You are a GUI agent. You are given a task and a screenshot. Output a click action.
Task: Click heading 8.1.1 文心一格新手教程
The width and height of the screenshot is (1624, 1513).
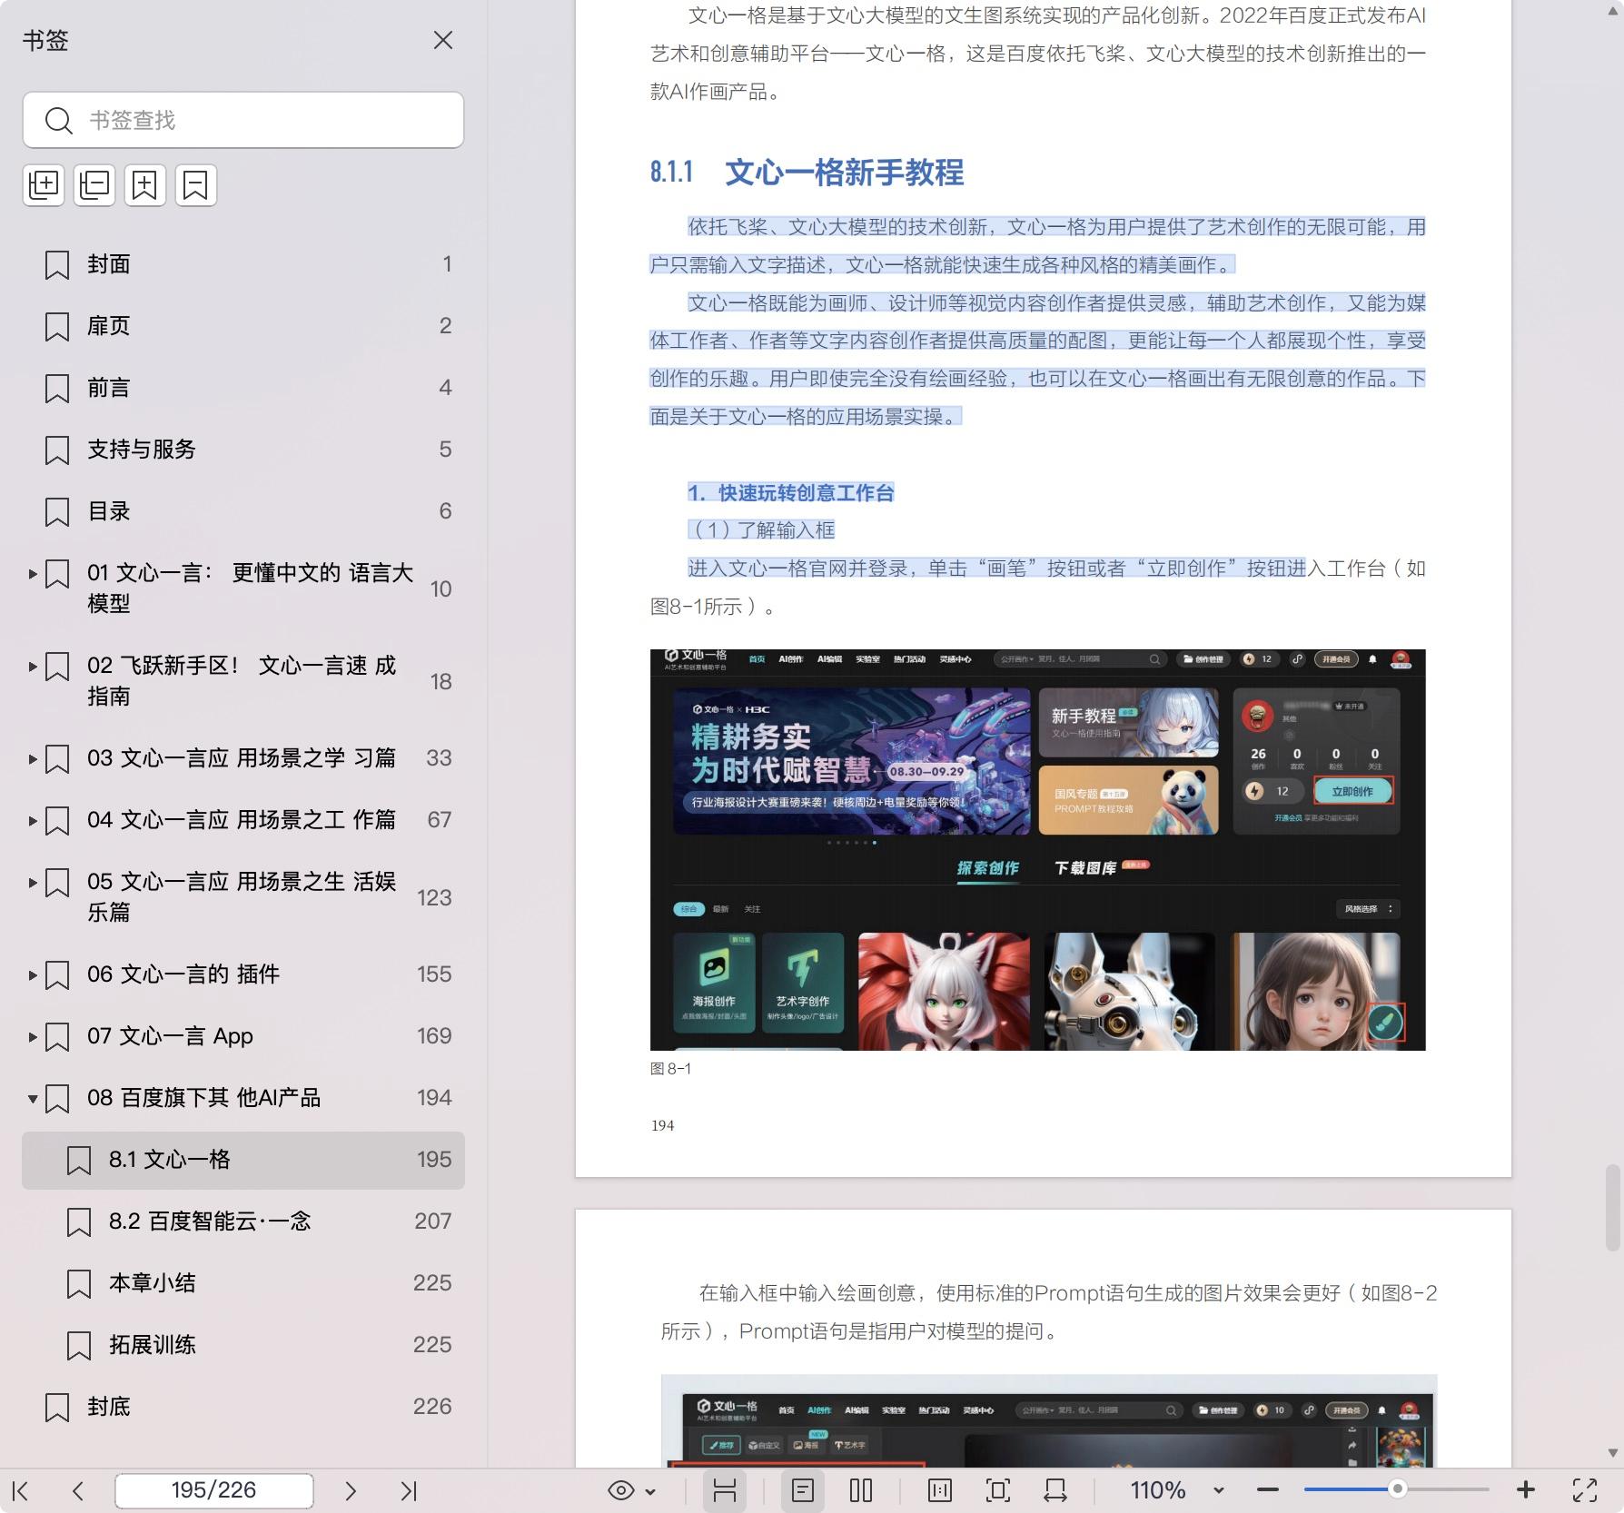807,172
